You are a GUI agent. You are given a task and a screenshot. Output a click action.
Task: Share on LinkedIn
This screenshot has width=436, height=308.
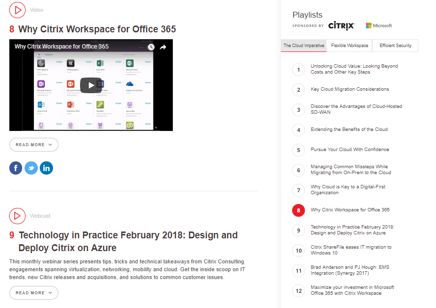coord(47,168)
